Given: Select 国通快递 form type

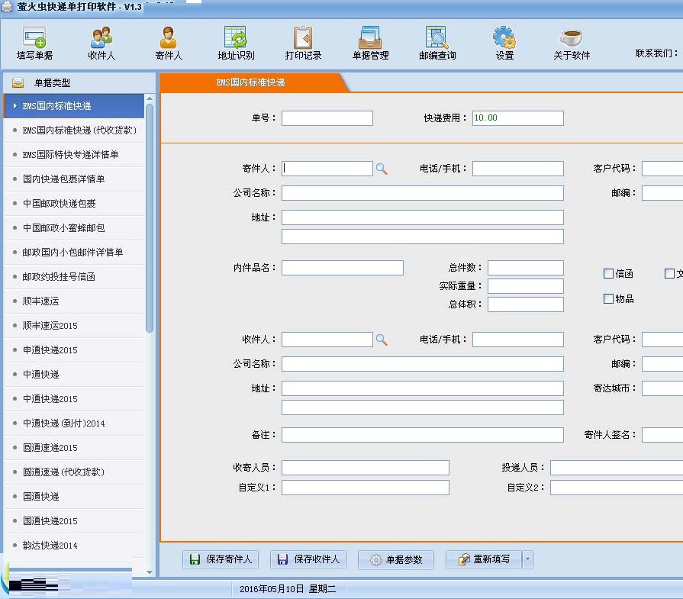Looking at the screenshot, I should [74, 496].
